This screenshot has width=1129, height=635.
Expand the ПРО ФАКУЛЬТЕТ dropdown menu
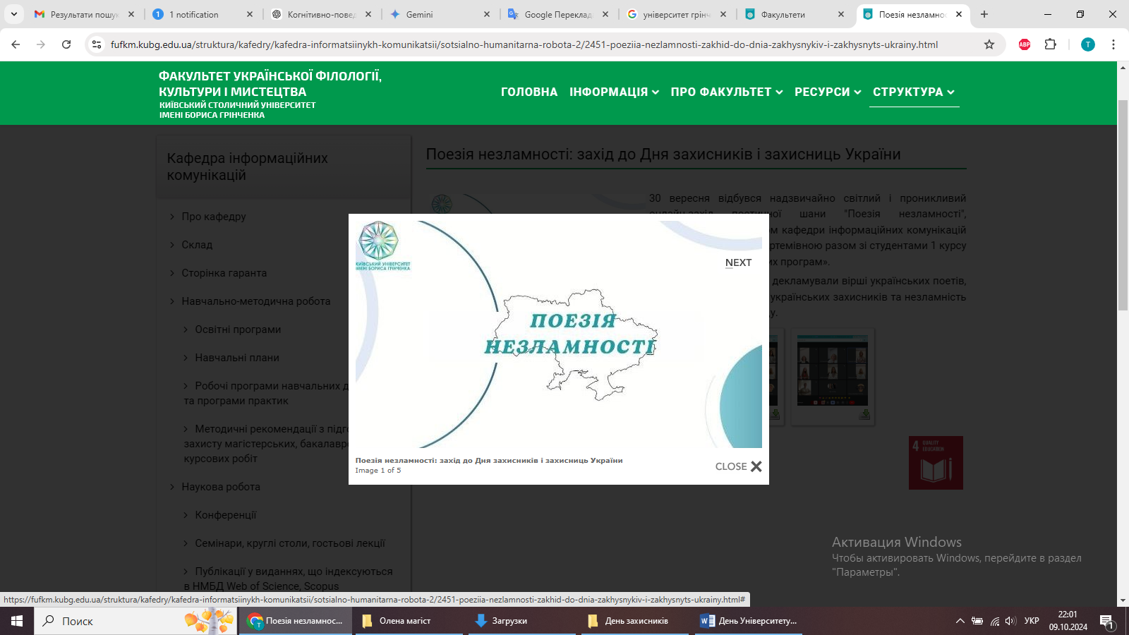click(x=726, y=92)
